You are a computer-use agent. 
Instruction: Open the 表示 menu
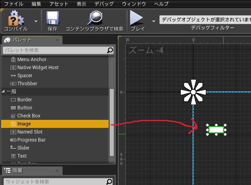click(x=82, y=4)
